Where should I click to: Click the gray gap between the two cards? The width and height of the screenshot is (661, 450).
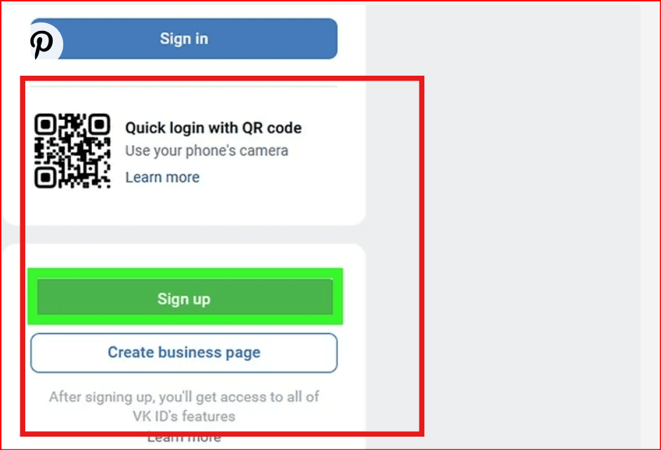(x=184, y=234)
